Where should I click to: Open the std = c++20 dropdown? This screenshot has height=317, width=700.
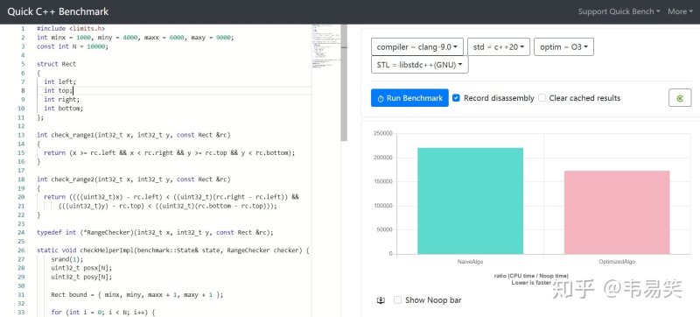[x=499, y=47]
